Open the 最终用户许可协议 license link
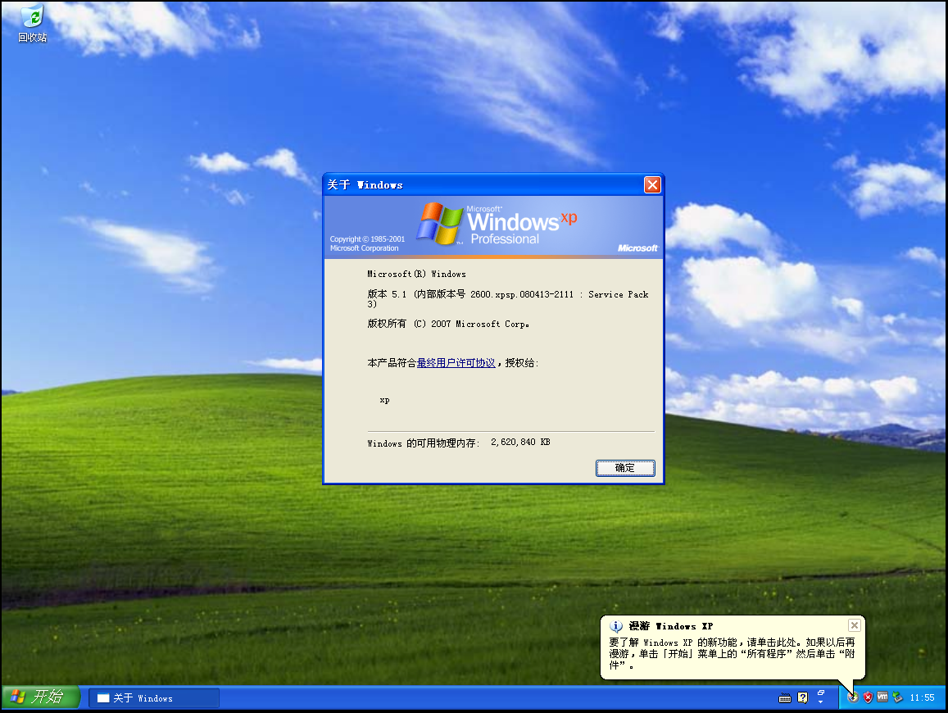 pos(456,362)
